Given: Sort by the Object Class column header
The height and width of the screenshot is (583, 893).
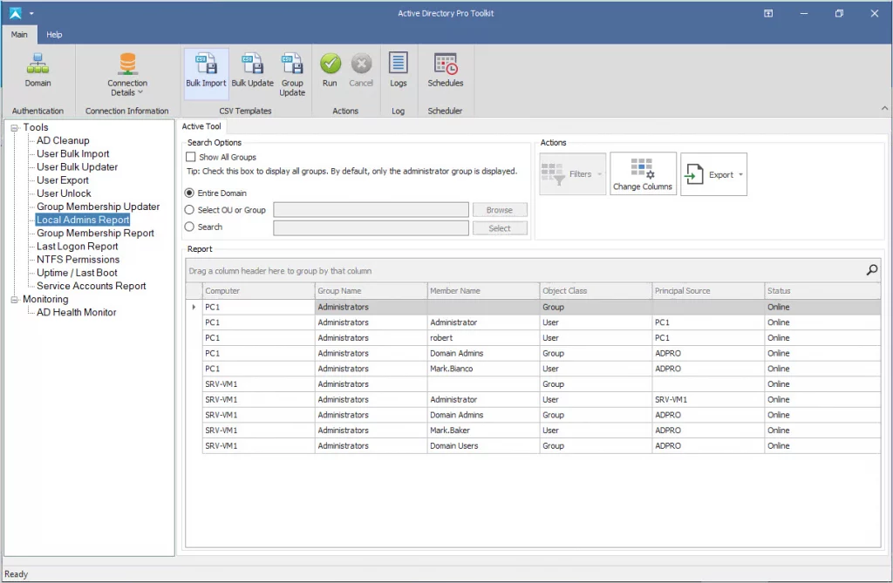Looking at the screenshot, I should tap(596, 291).
